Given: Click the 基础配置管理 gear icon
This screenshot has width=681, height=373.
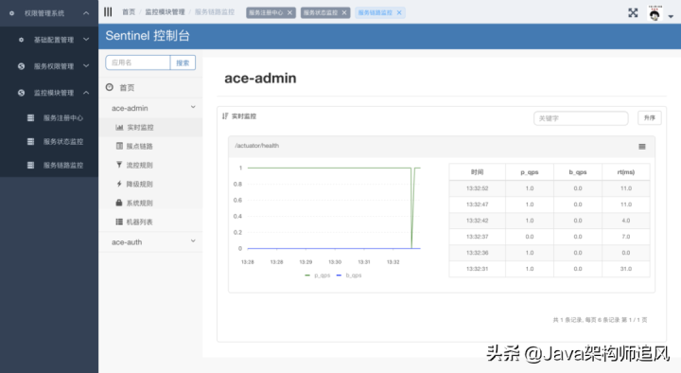Looking at the screenshot, I should [x=21, y=40].
